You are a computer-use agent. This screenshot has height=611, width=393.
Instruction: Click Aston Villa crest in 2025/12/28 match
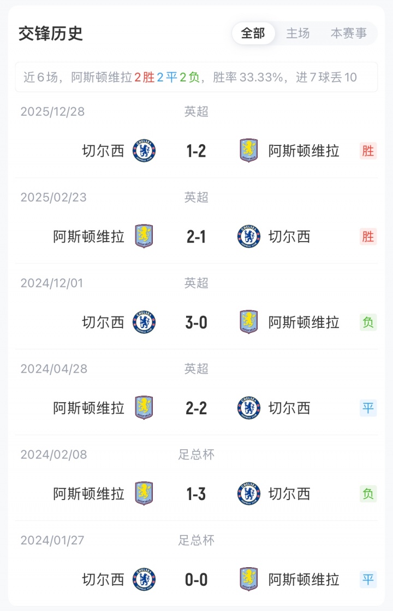(249, 151)
